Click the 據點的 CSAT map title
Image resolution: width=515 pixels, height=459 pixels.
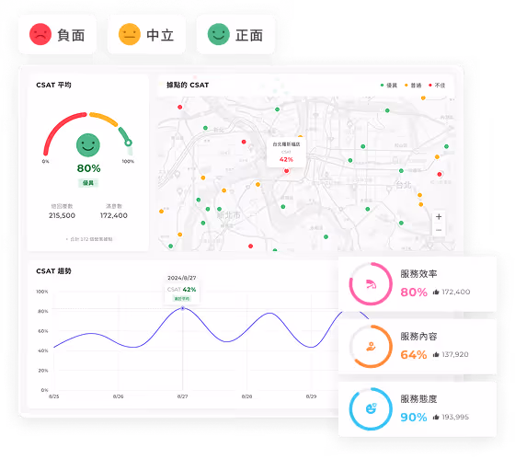188,86
